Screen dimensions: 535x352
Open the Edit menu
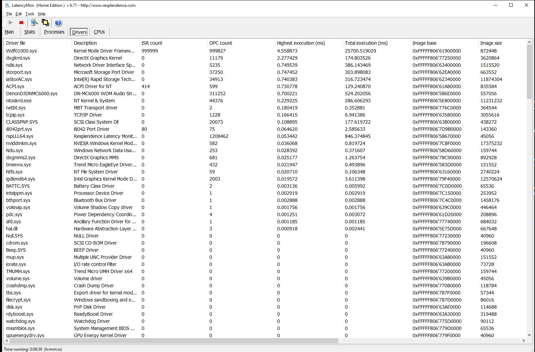click(19, 14)
